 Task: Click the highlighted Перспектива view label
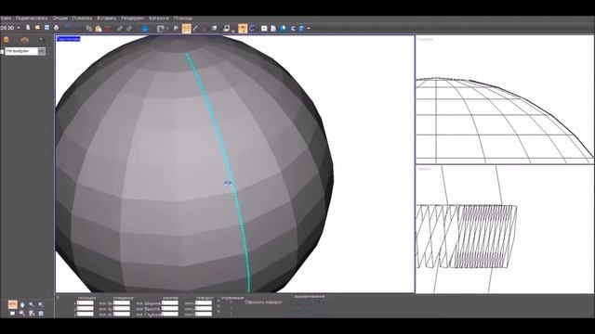click(68, 39)
